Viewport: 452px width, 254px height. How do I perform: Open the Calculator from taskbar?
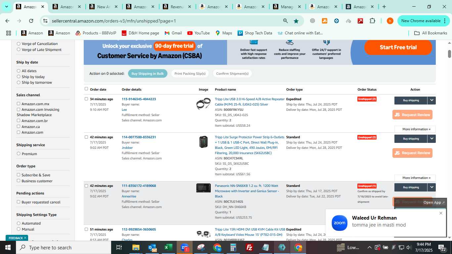(x=233, y=247)
